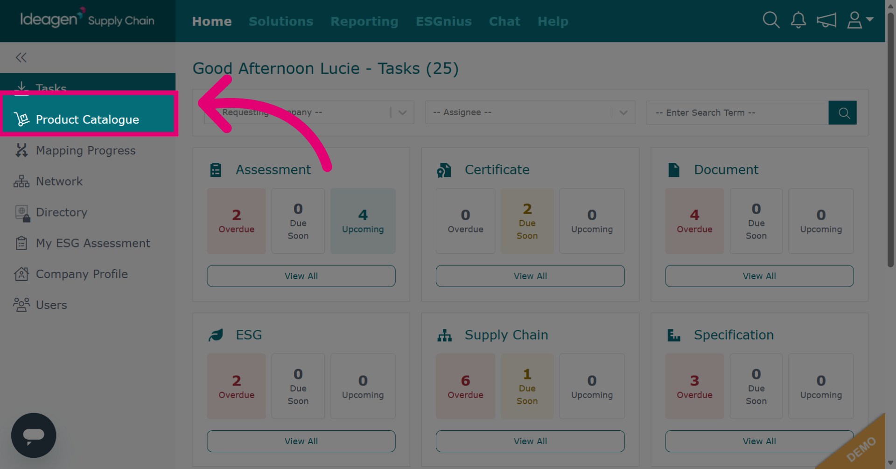Open My ESG Assessment page

point(88,243)
